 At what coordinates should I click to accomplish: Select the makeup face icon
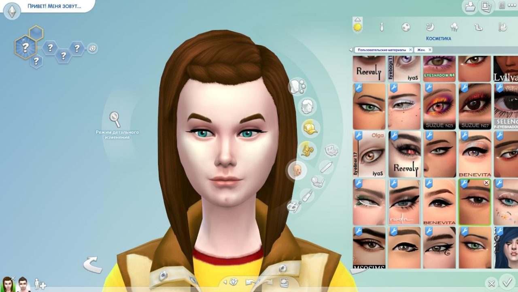[x=297, y=170]
